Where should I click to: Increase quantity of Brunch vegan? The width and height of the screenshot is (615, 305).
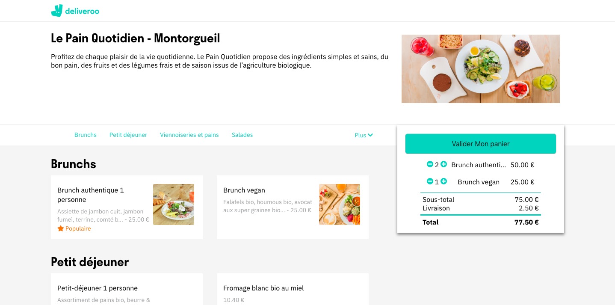(x=444, y=181)
